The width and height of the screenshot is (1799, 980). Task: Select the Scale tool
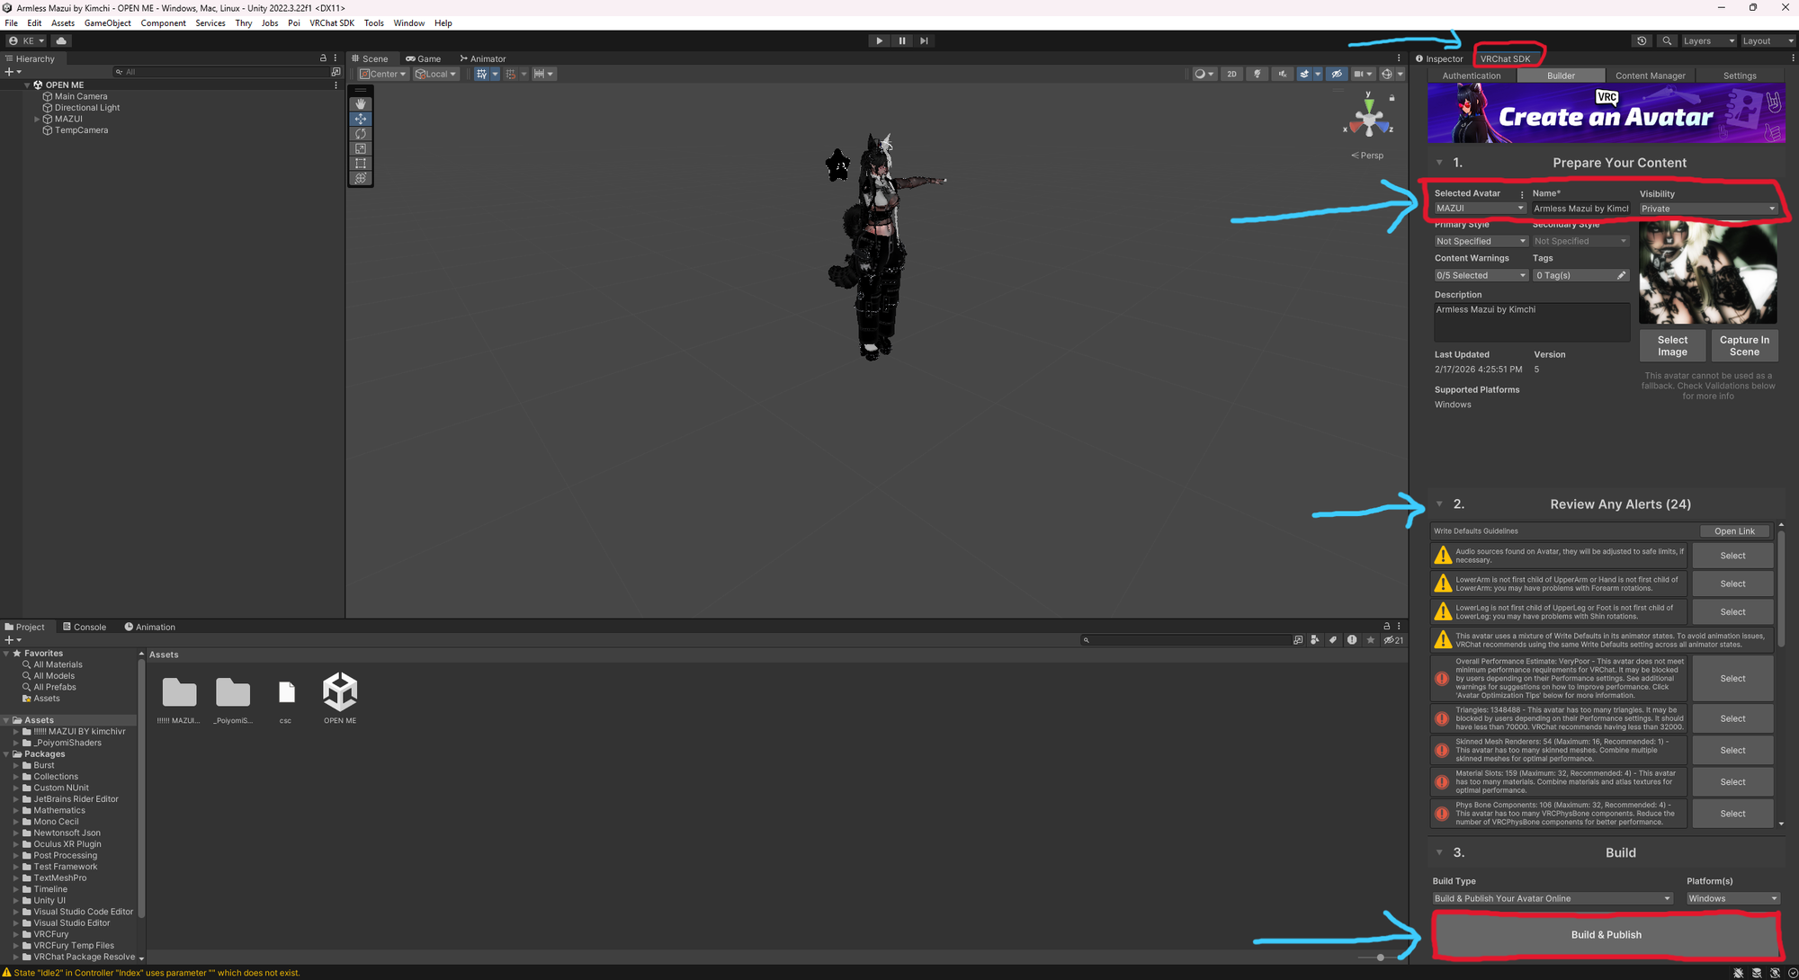(361, 149)
